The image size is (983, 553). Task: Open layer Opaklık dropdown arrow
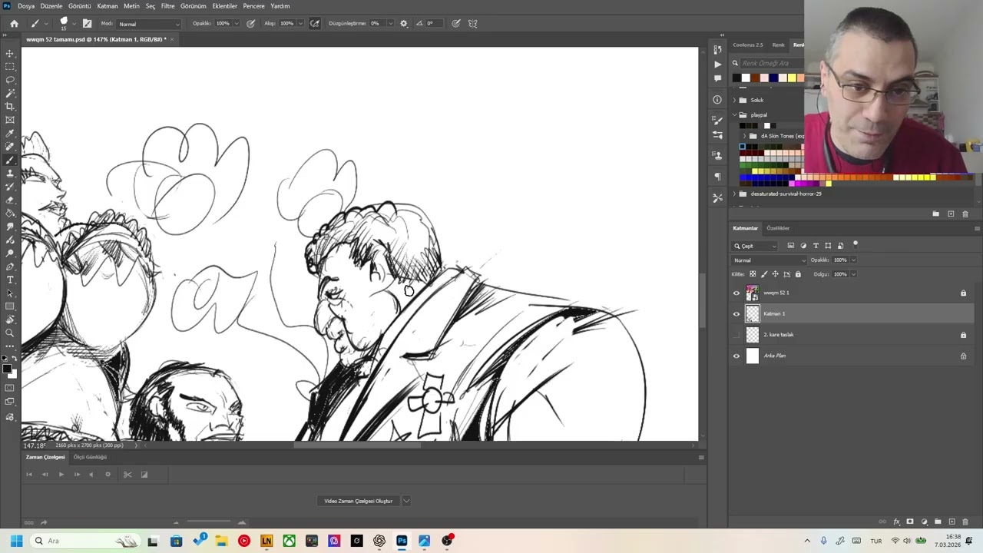853,260
